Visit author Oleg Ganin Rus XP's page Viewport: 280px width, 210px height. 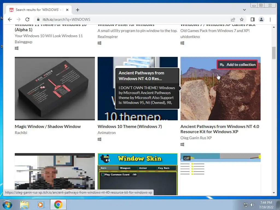196,138
